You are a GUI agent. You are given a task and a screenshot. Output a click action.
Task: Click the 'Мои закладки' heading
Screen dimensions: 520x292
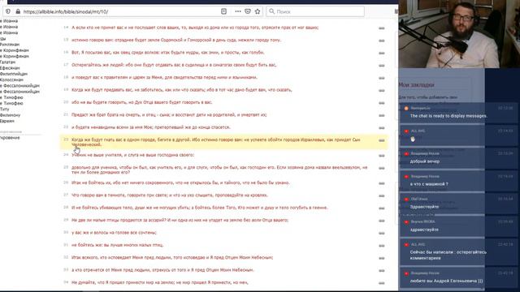pos(416,84)
